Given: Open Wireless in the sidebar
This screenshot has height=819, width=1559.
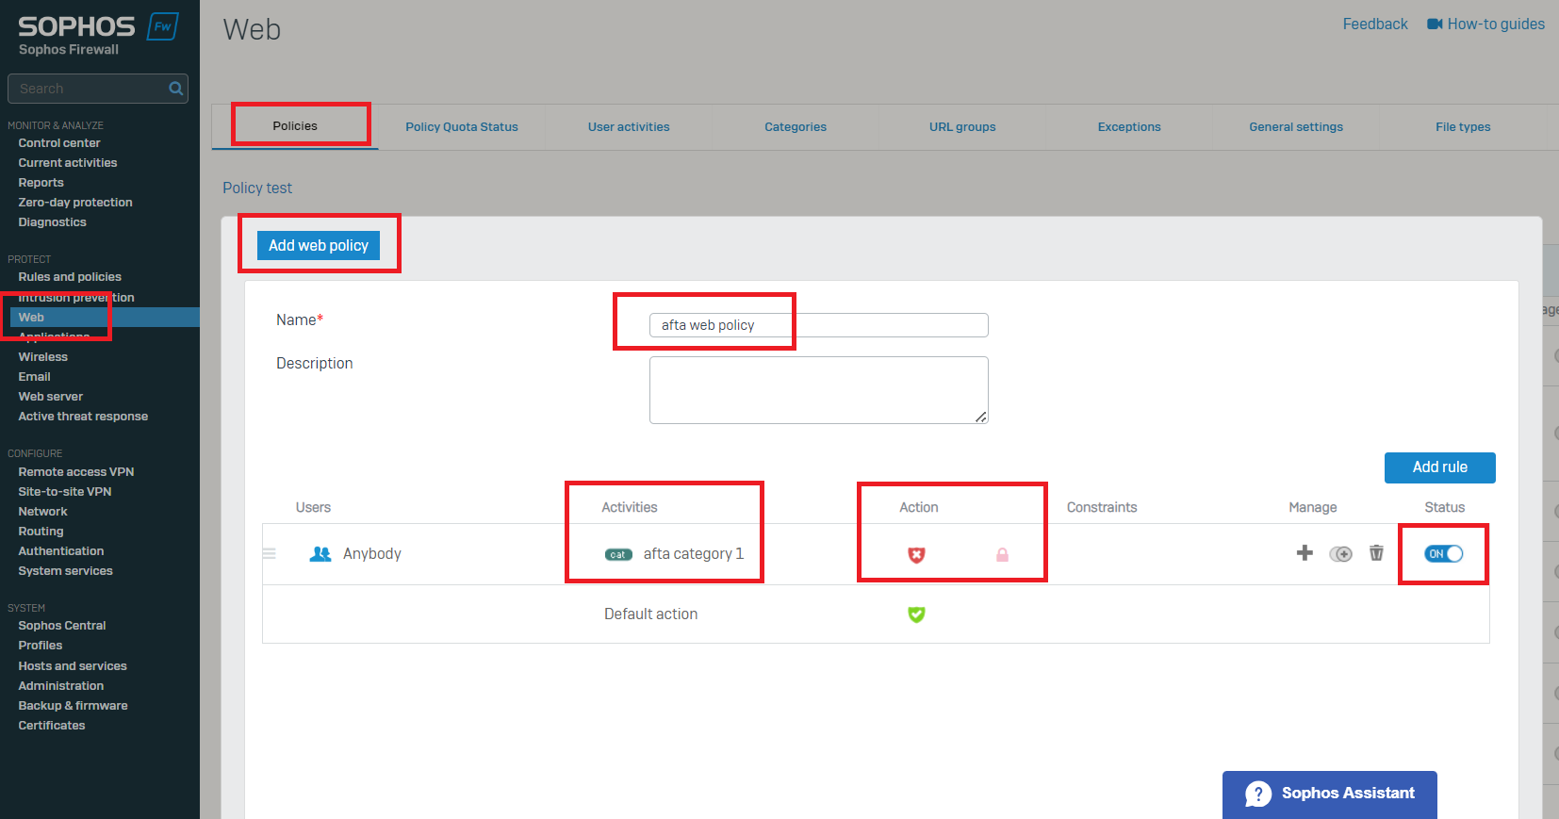Looking at the screenshot, I should pos(43,357).
